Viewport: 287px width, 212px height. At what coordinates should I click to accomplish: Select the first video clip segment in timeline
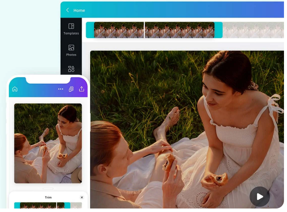point(119,30)
